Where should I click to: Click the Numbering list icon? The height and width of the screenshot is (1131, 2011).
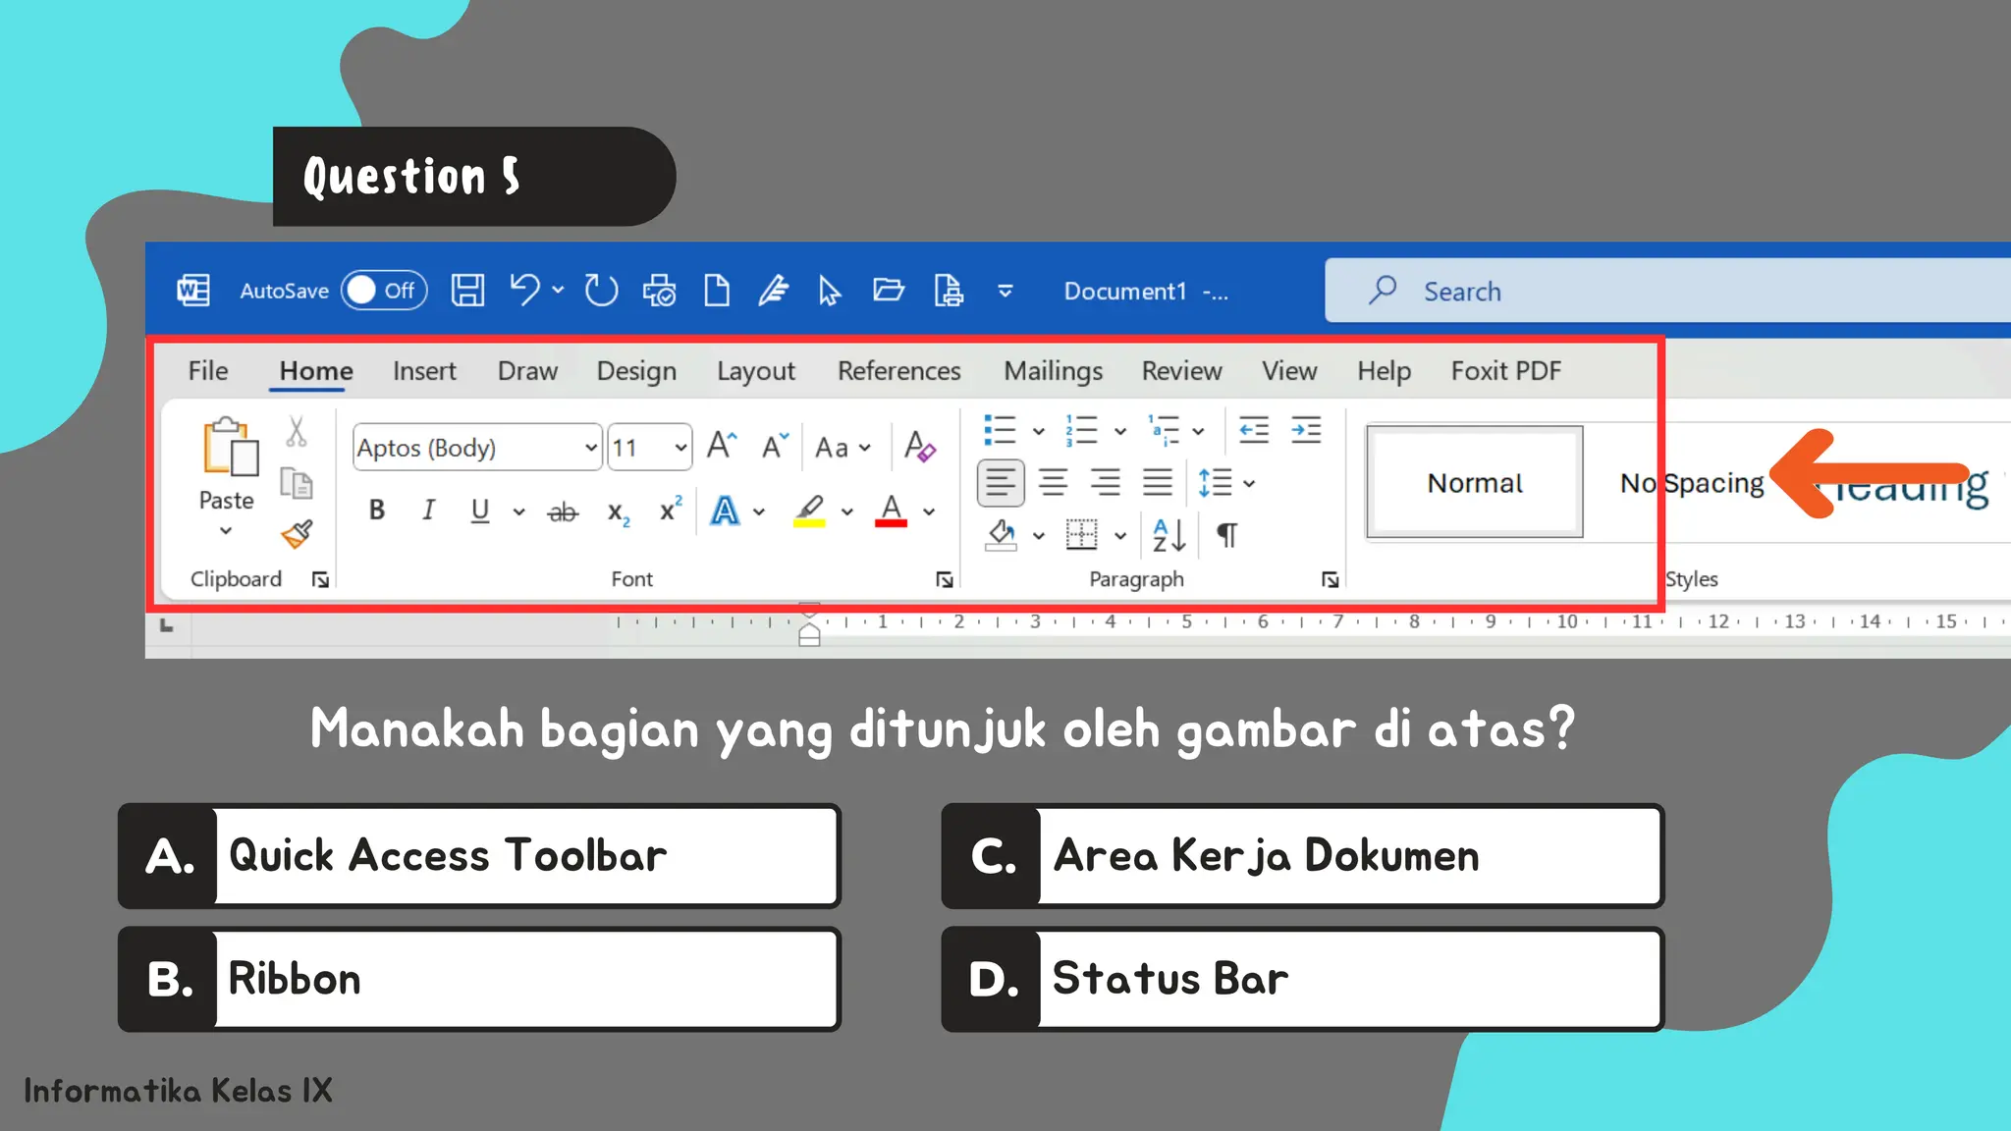1081,430
